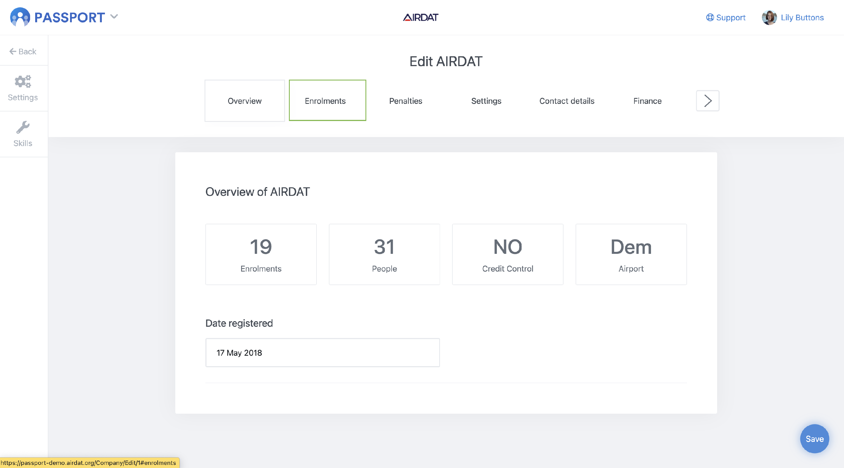The width and height of the screenshot is (844, 468).
Task: Open the Support link
Action: [x=726, y=17]
